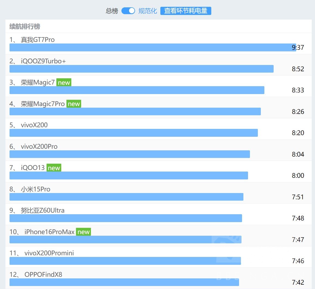Select the 小米15Pro list item
This screenshot has height=289, width=315.
tap(36, 189)
